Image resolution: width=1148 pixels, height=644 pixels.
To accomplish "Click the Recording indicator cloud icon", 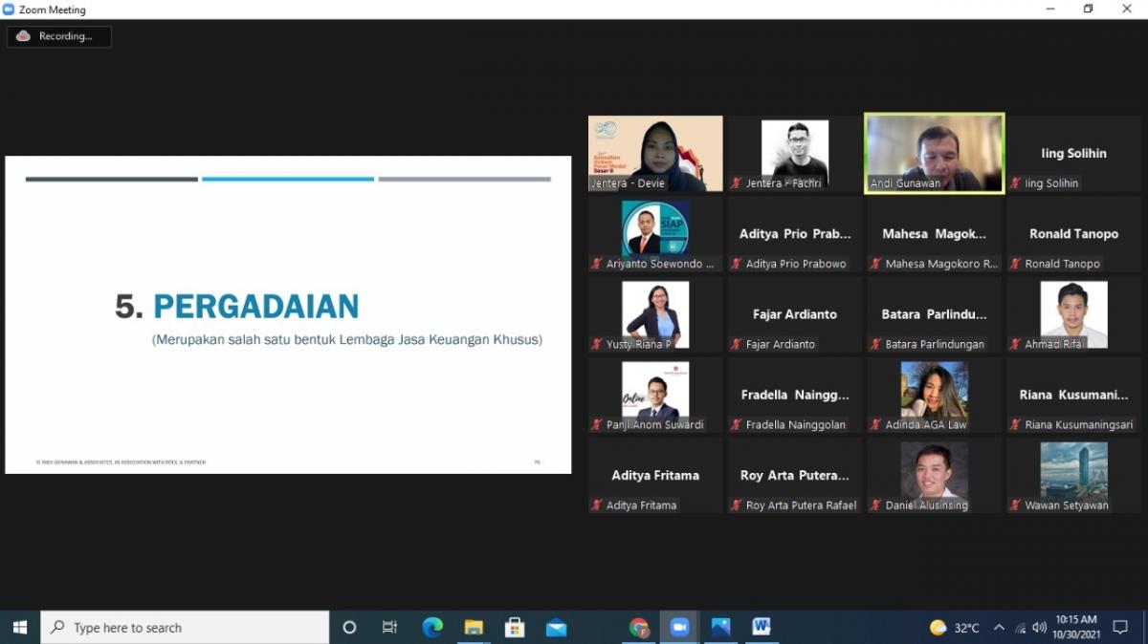I will [x=23, y=36].
